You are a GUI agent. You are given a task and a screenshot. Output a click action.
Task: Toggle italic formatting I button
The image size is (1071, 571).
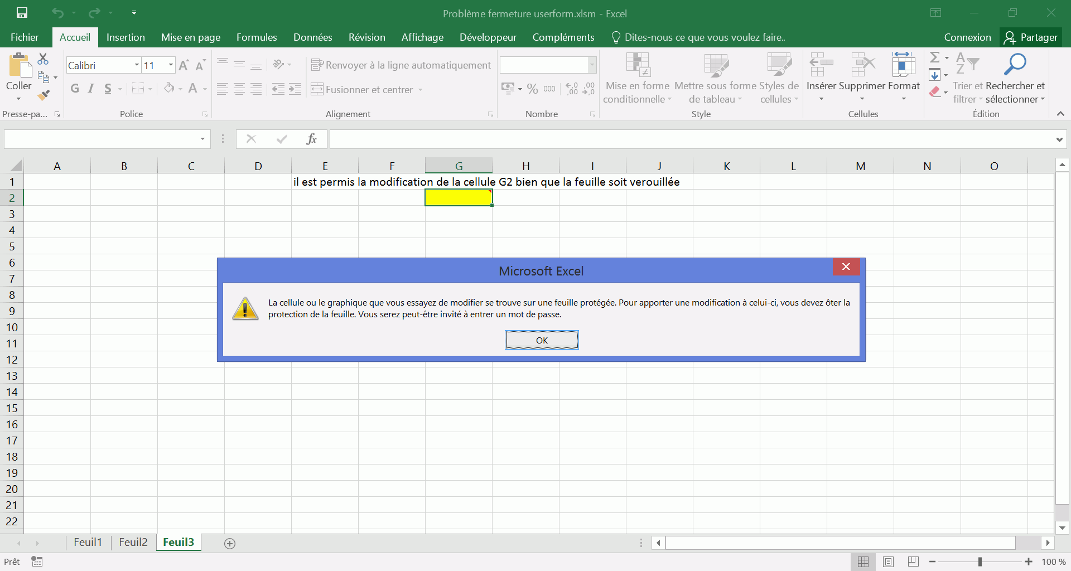(91, 89)
